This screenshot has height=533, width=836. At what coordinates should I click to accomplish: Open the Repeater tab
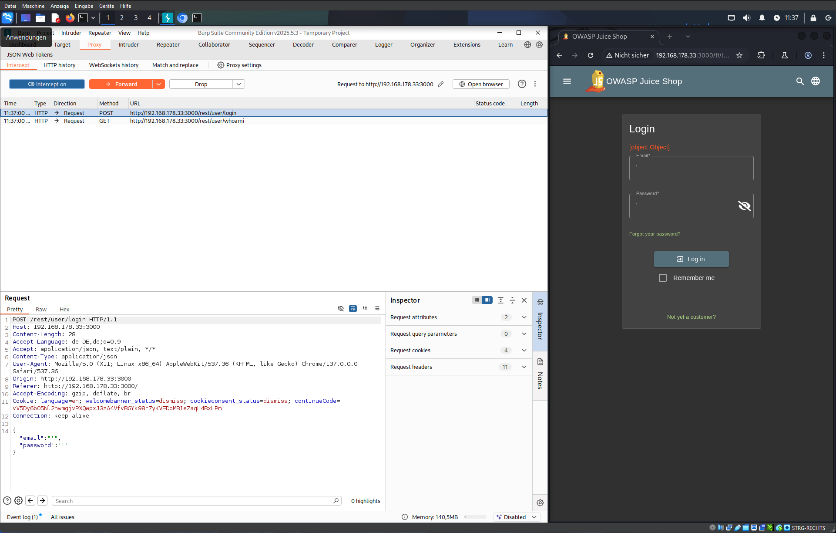point(168,44)
